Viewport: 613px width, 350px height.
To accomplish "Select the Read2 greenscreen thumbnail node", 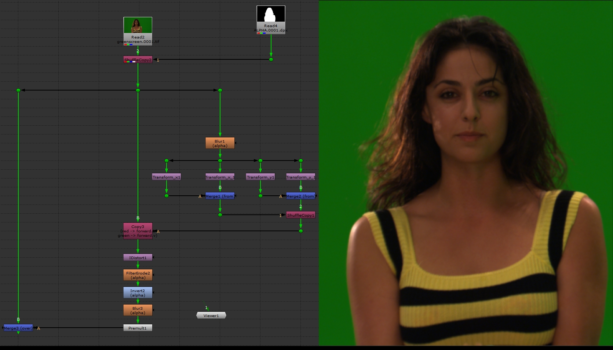I will pos(138,26).
